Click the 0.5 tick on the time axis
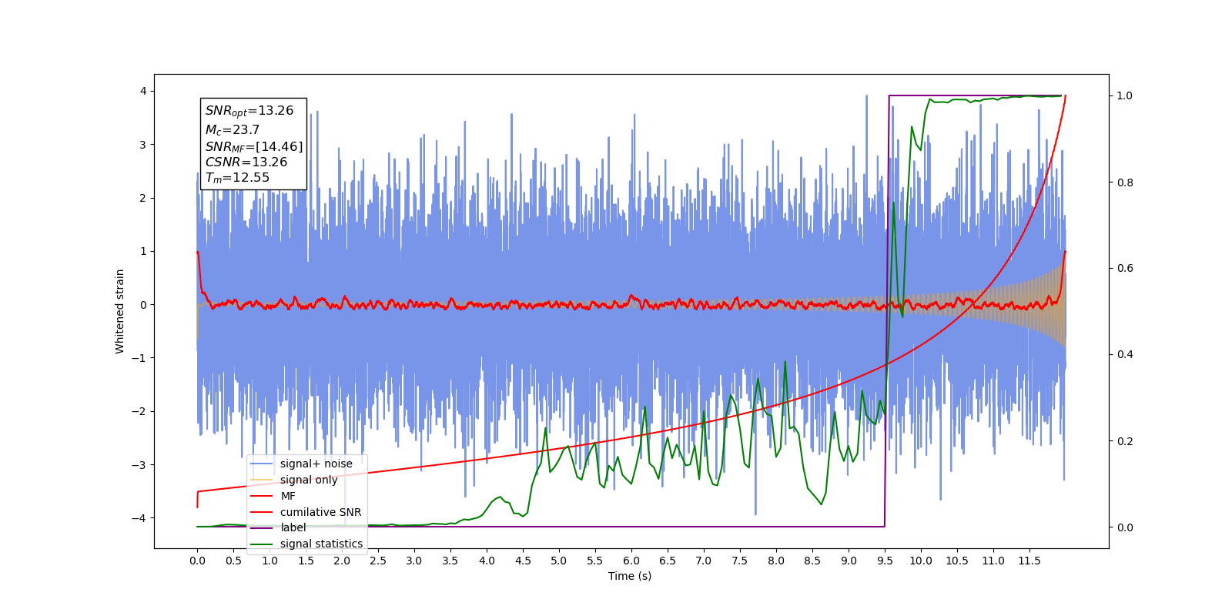 [x=233, y=561]
